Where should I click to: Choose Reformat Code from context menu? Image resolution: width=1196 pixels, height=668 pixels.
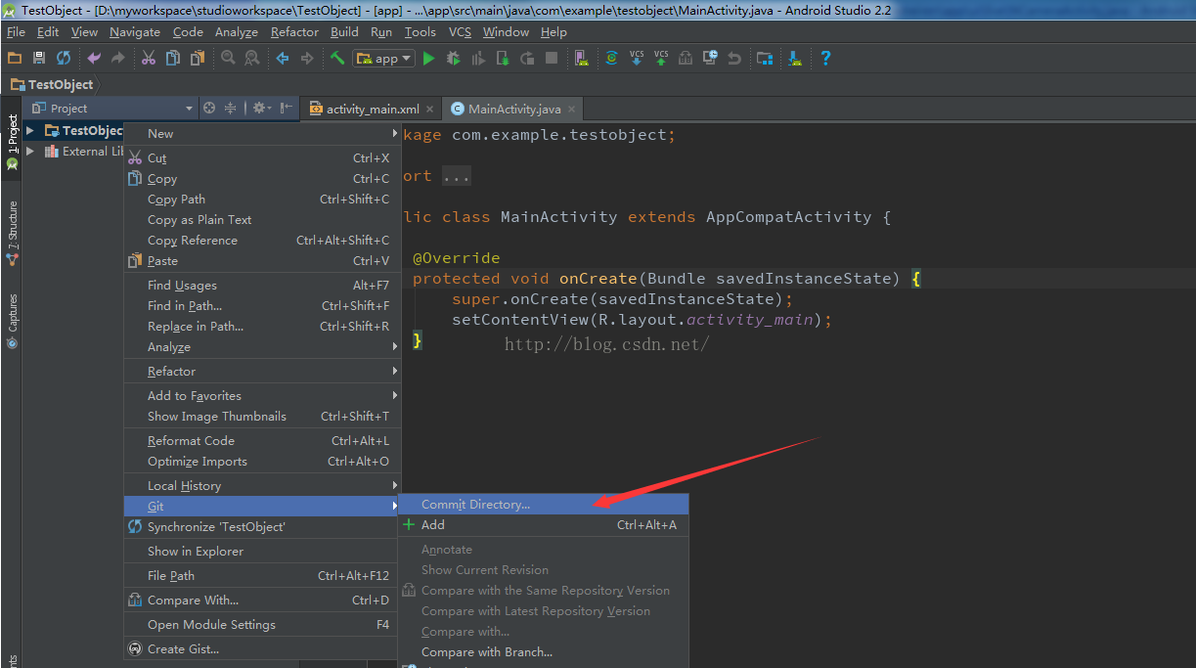click(x=260, y=441)
